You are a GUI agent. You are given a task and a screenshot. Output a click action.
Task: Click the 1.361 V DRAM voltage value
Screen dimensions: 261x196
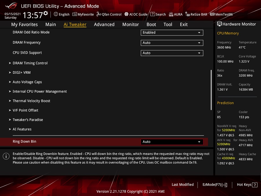coord(222,90)
